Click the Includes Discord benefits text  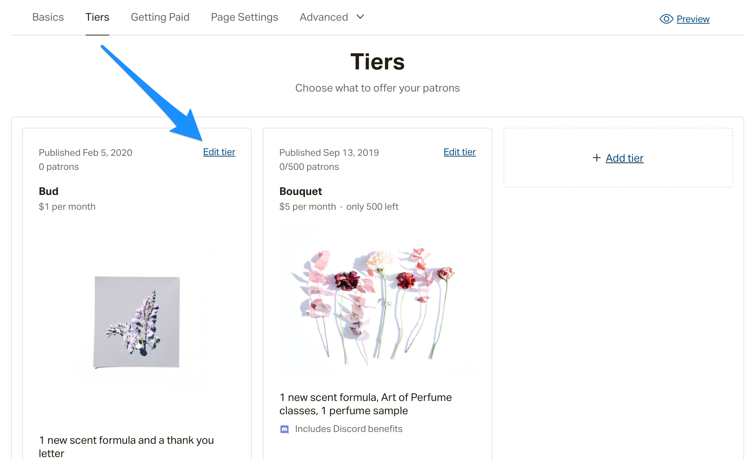tap(348, 429)
